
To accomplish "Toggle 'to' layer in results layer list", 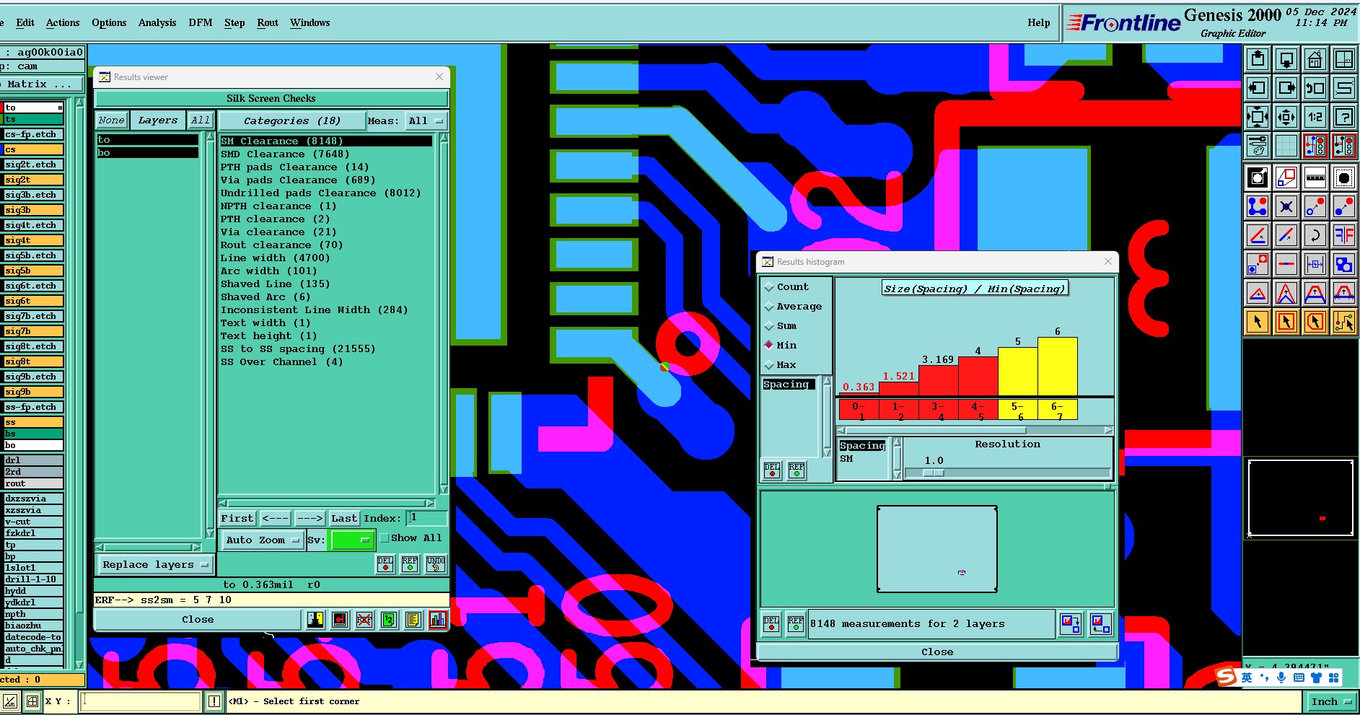I will click(148, 140).
